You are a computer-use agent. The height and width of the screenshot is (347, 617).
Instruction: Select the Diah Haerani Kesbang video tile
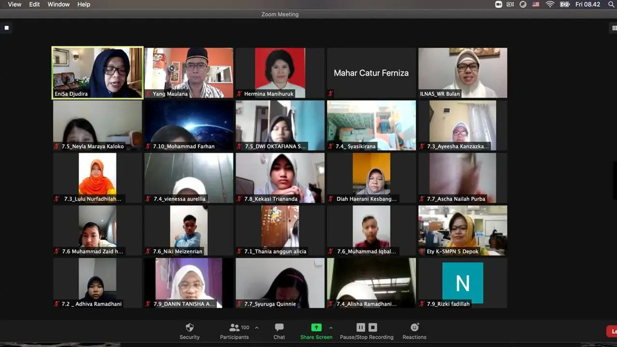click(x=371, y=178)
